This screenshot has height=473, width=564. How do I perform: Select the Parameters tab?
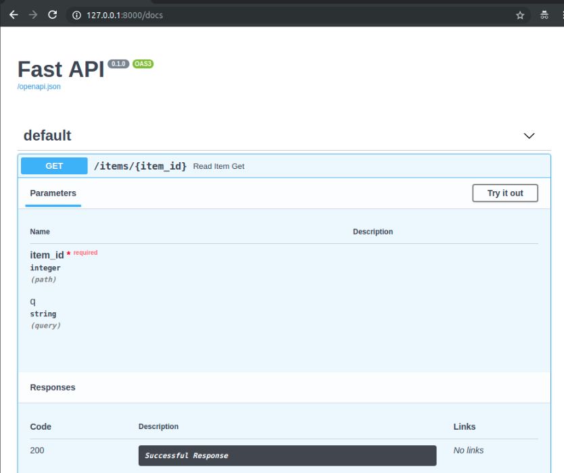coord(53,193)
